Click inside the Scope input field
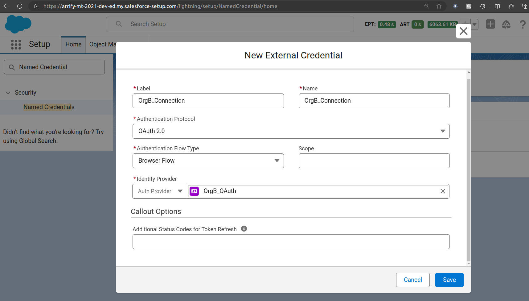The height and width of the screenshot is (301, 529). click(374, 160)
